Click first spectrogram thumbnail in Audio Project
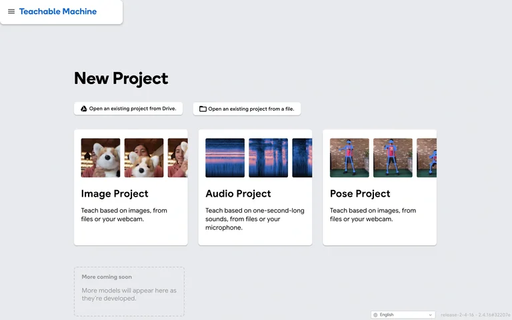The height and width of the screenshot is (320, 512). click(x=225, y=158)
